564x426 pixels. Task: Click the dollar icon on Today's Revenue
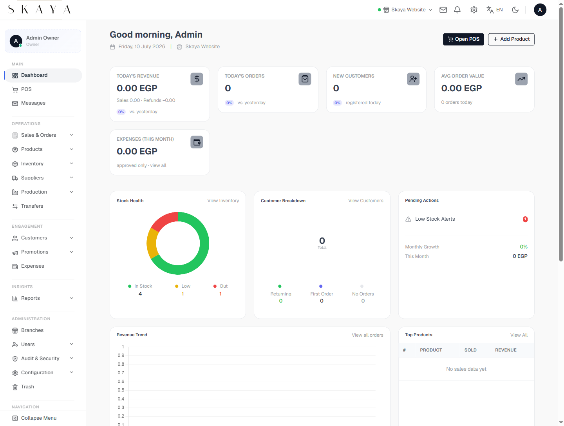[x=197, y=79]
